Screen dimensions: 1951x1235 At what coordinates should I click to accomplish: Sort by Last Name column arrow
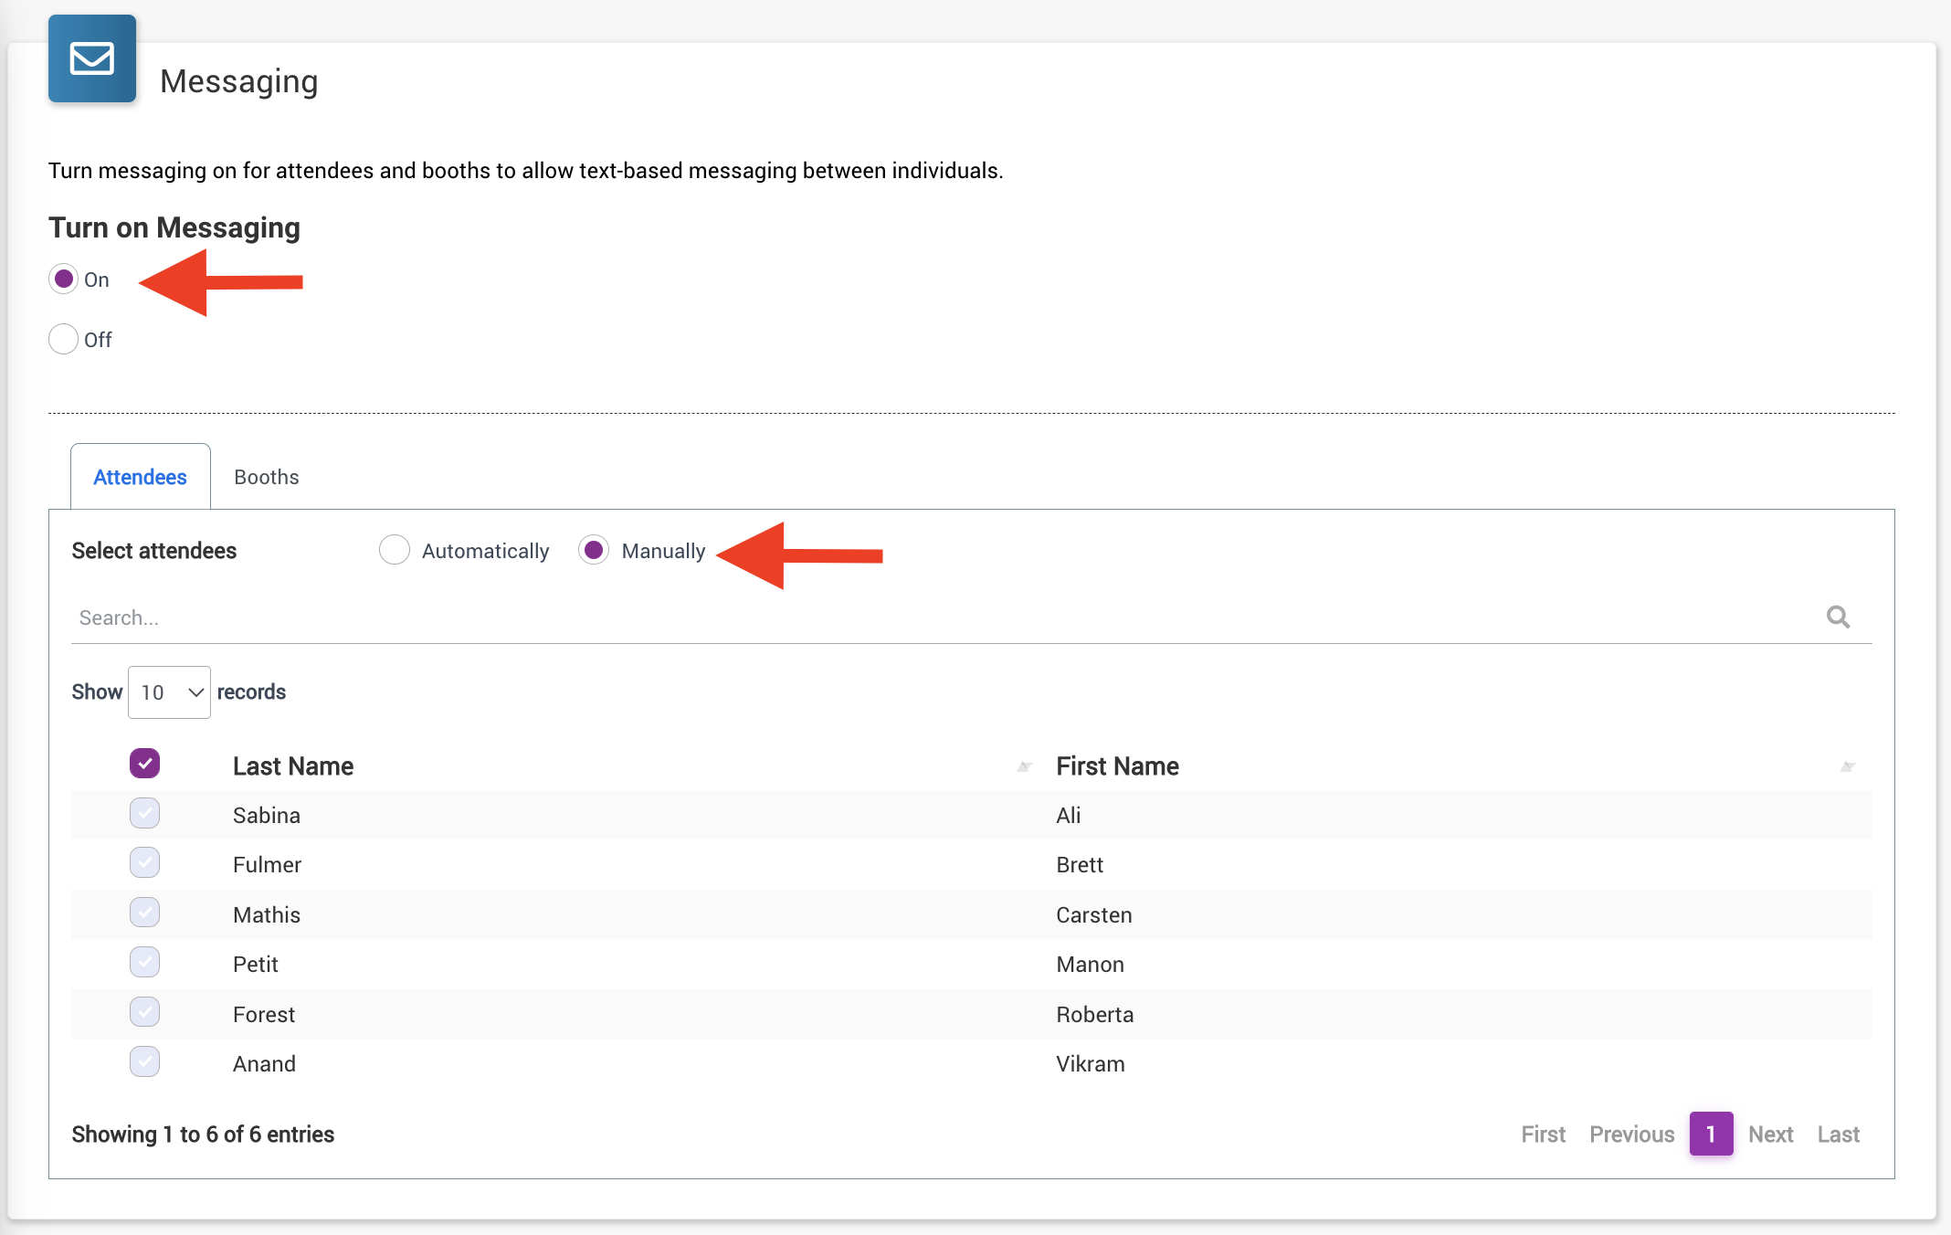[x=1025, y=767]
